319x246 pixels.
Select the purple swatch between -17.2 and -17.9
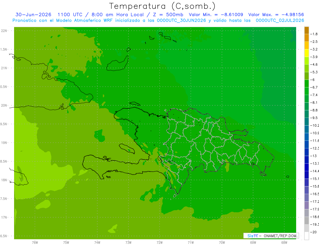tap(307, 205)
